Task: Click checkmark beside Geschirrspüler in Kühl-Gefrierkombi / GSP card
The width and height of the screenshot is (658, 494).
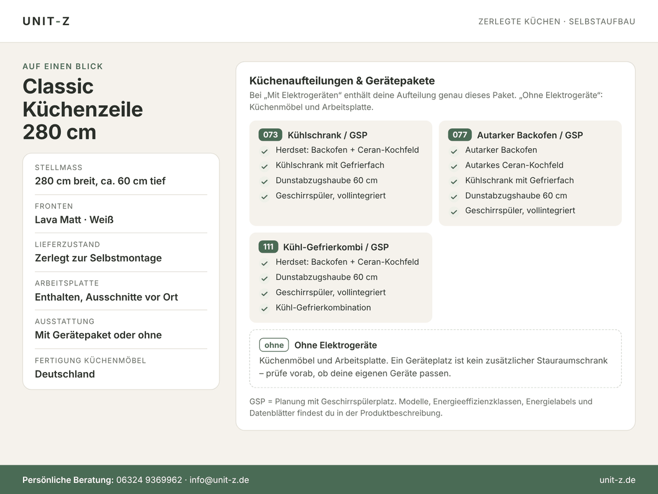Action: pyautogui.click(x=265, y=293)
